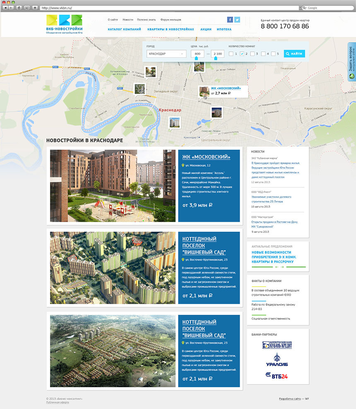Click the plus add-bookmark button in the toolbar

tap(35, 8)
